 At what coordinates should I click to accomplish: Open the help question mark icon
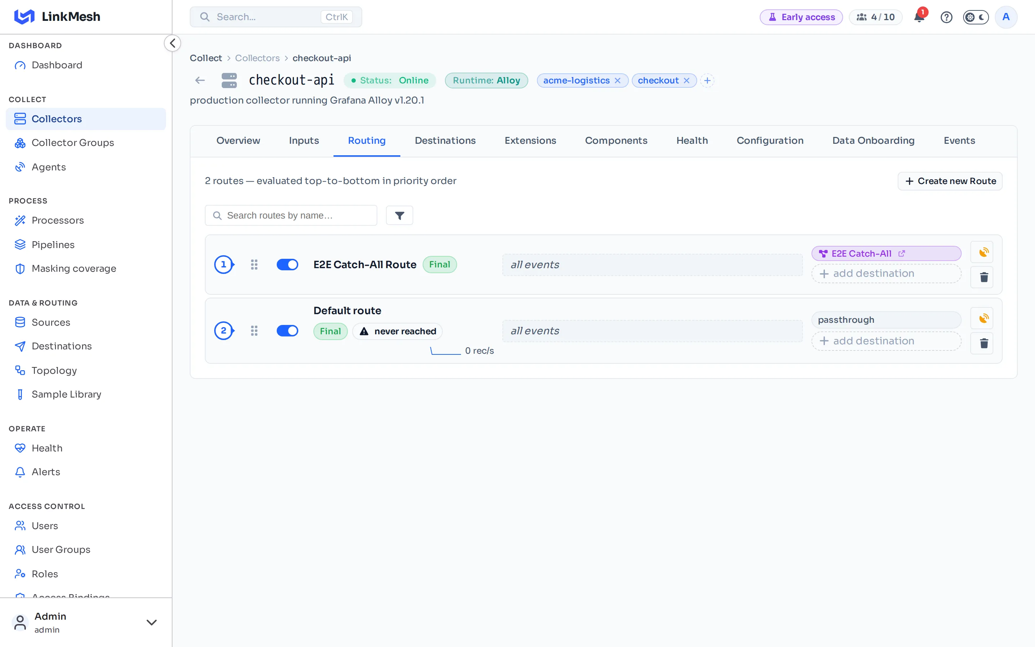(x=946, y=17)
